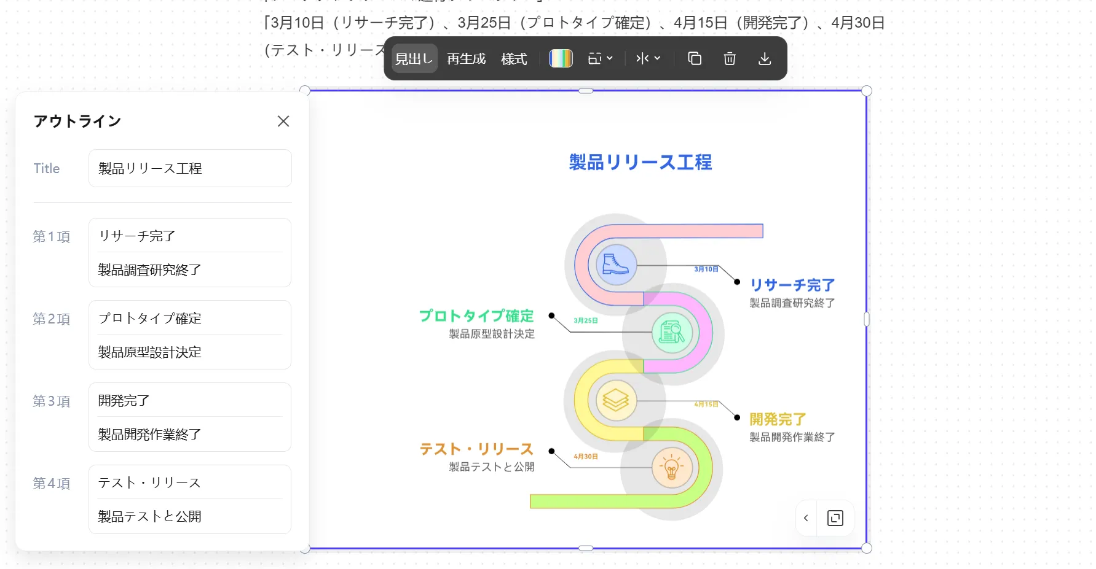1096x569 pixels.
Task: Close the アウトライン panel
Action: tap(283, 122)
